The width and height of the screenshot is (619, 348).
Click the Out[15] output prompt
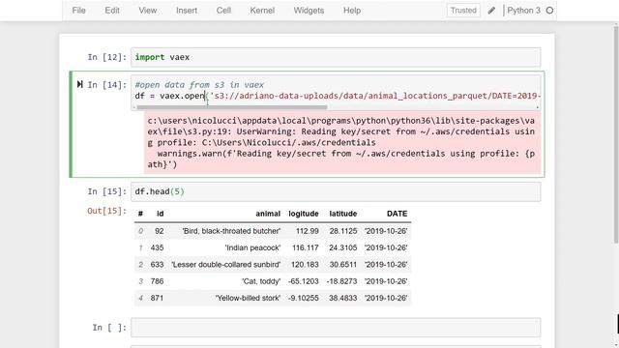click(107, 211)
